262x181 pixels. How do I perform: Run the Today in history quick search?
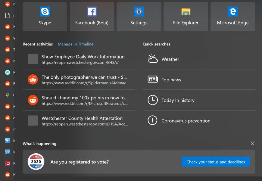tap(199, 100)
